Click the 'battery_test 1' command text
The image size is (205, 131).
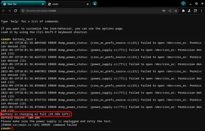point(24,39)
